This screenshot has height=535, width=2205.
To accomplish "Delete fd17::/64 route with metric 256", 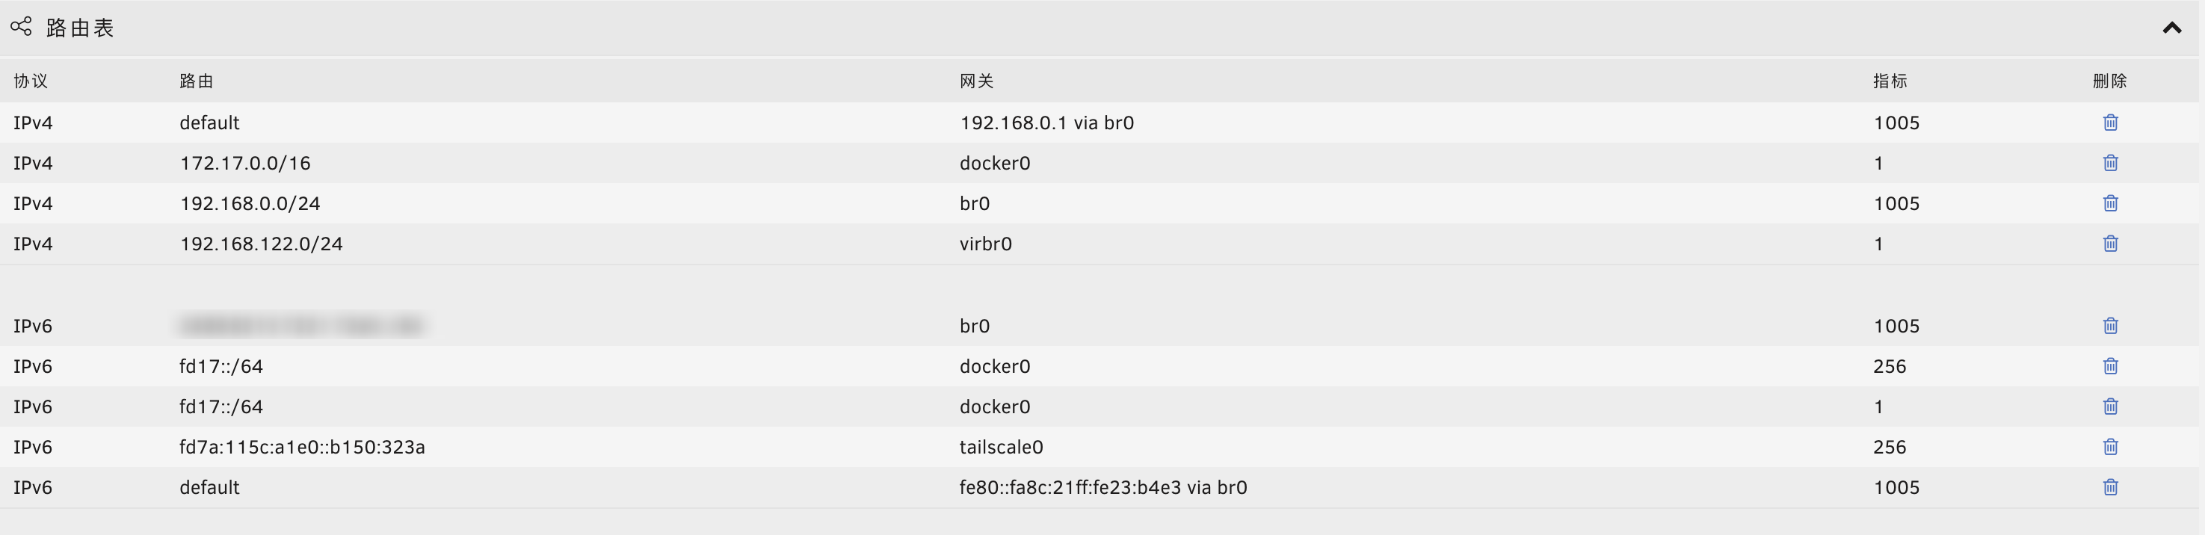I will [2110, 366].
